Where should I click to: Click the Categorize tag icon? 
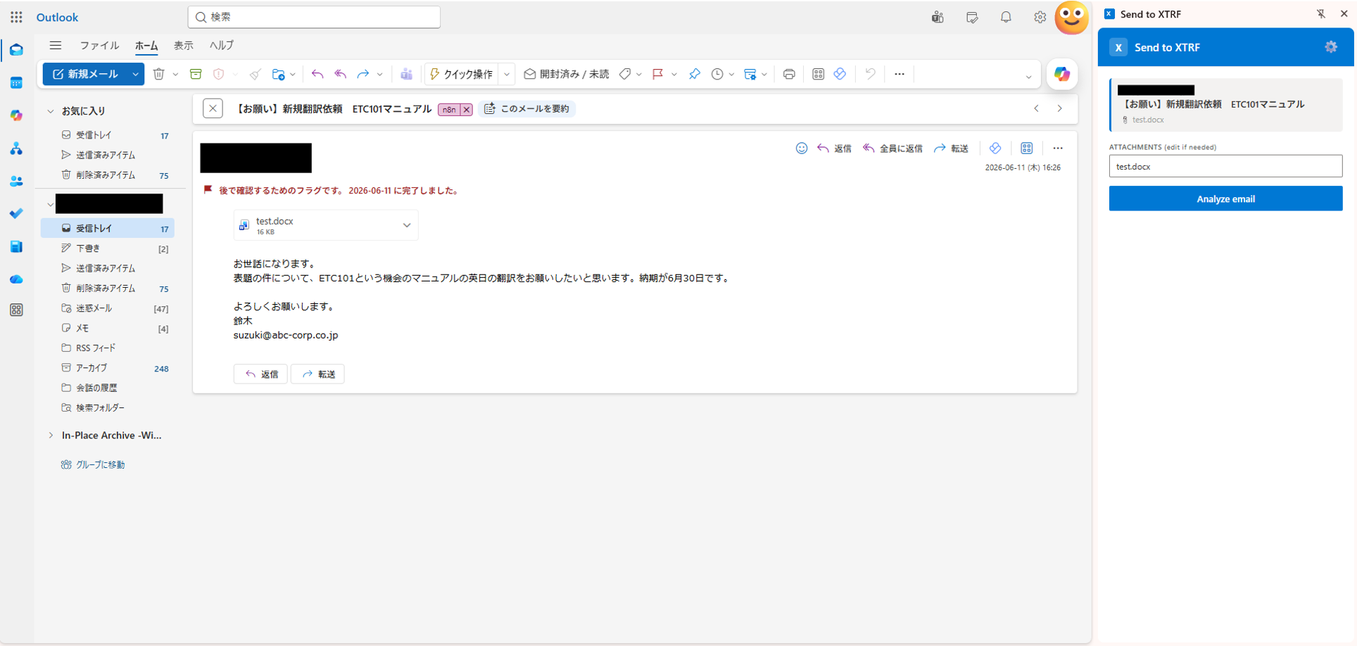point(625,74)
